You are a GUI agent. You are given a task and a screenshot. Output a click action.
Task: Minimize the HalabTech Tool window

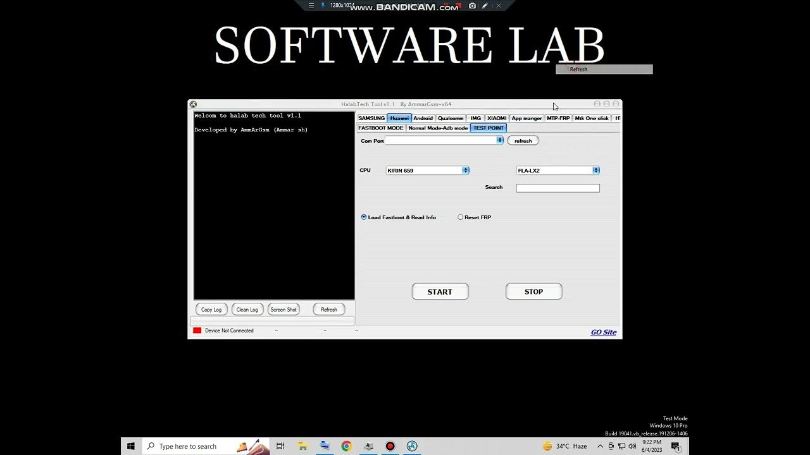pyautogui.click(x=597, y=104)
